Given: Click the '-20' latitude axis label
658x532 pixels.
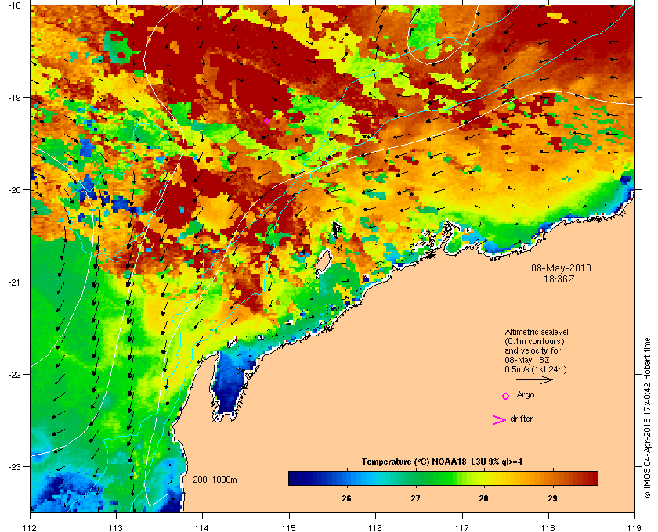Looking at the screenshot, I should [13, 189].
